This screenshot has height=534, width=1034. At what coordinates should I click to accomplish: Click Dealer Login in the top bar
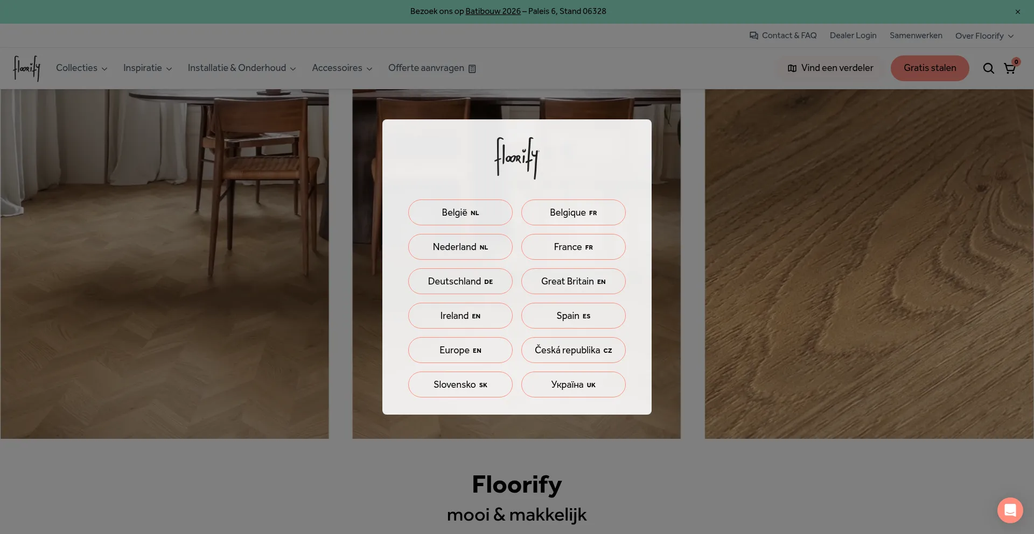[853, 35]
